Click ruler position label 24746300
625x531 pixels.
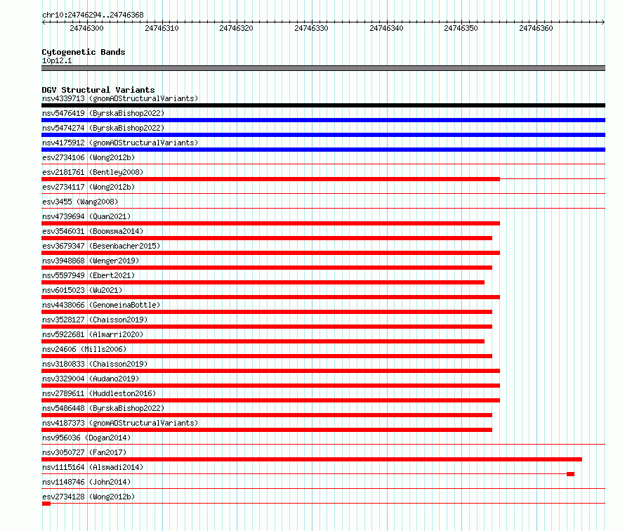[x=86, y=28]
